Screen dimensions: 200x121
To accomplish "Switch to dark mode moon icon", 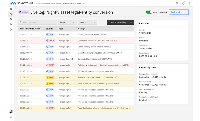I will coord(190,3).
